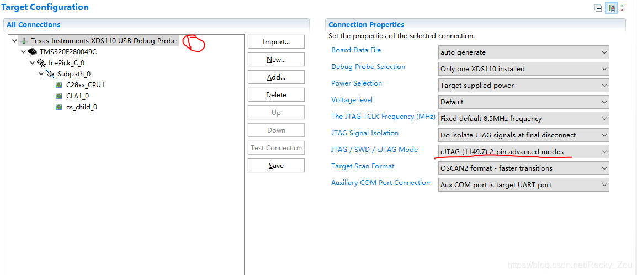Open the Auxiliary COM Port Connection dropdown
Viewport: 637px width, 275px height.
click(524, 185)
